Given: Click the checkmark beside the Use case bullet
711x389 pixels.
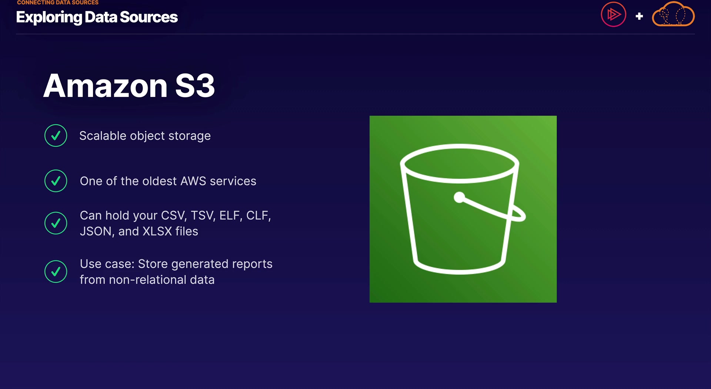Looking at the screenshot, I should 56,272.
